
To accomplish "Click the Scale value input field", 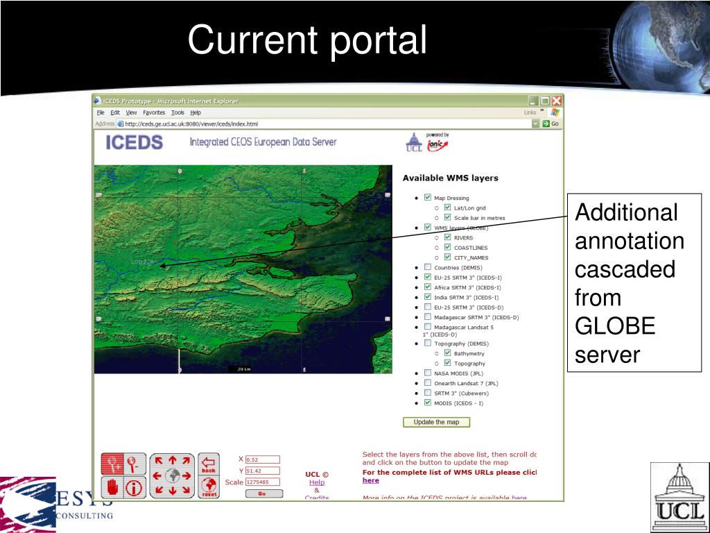I will coord(263,482).
